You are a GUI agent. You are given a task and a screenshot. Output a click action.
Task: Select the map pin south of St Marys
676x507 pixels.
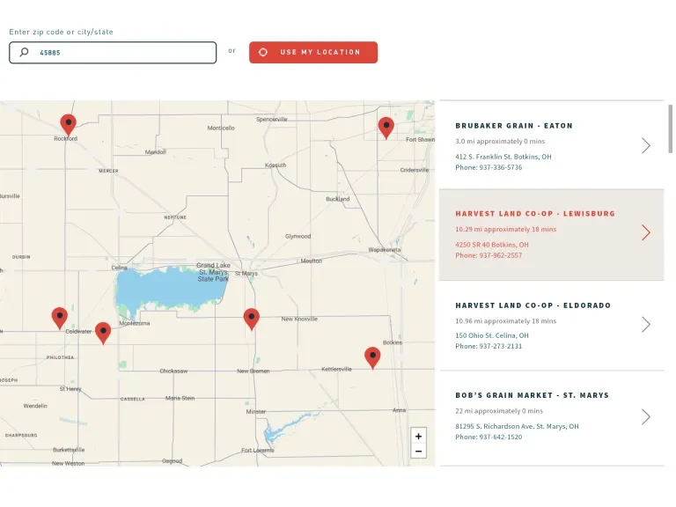click(252, 319)
